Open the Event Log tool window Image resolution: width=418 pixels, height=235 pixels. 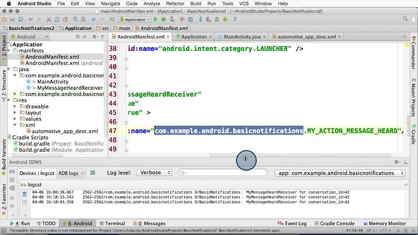292,224
